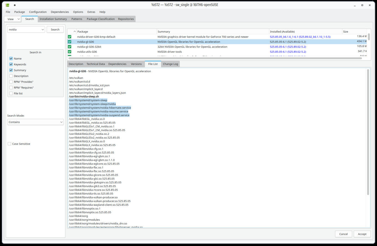Click the Search button
377x246 pixels.
click(x=55, y=30)
